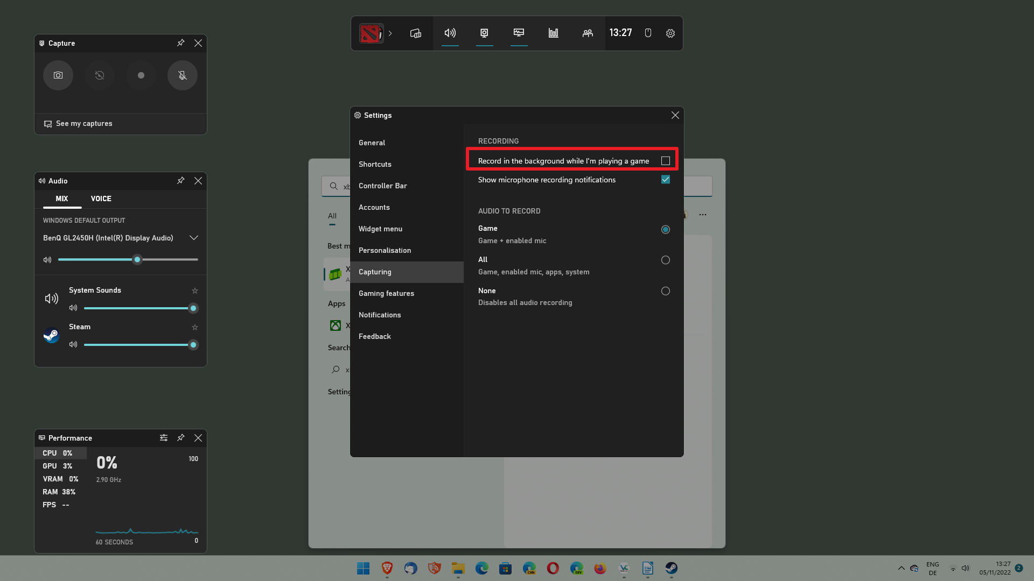Select Game audio recording radio button

click(666, 229)
